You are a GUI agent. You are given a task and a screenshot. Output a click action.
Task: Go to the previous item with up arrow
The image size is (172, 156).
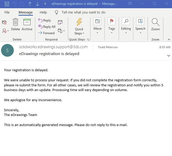coord(30,4)
